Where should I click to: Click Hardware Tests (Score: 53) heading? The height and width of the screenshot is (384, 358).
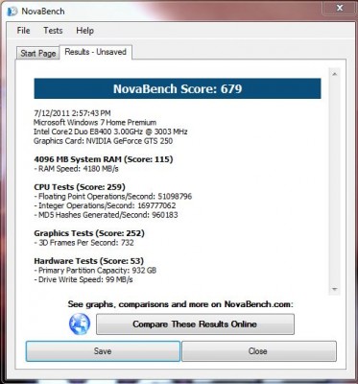pyautogui.click(x=88, y=261)
